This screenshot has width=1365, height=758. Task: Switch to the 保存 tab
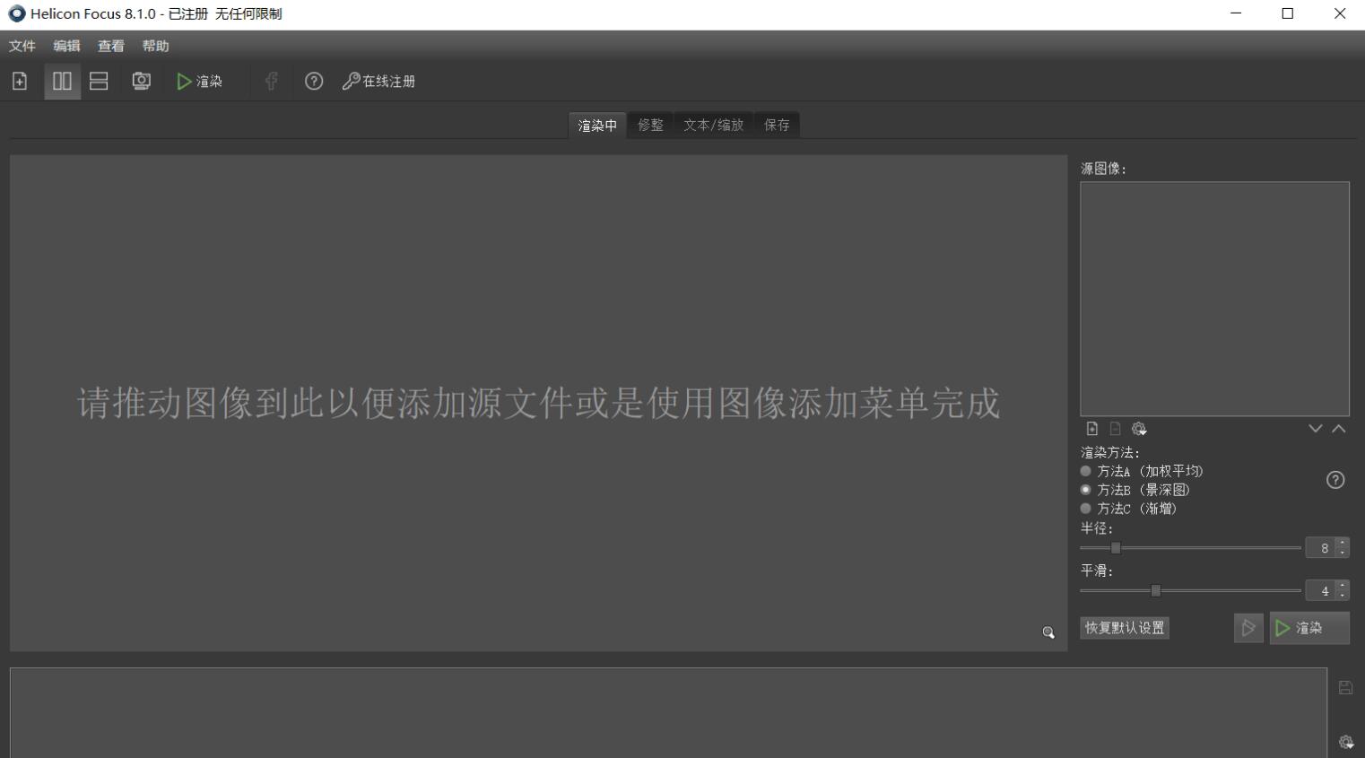tap(776, 125)
